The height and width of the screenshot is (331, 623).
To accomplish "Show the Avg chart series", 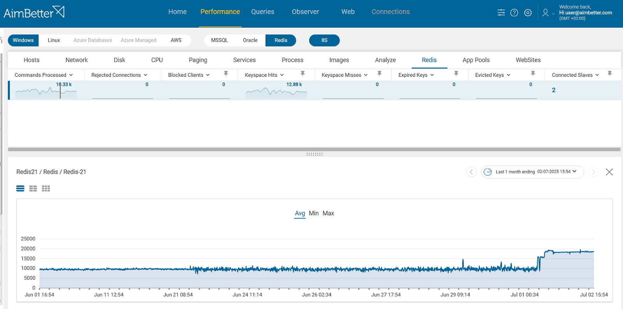I will click(300, 213).
